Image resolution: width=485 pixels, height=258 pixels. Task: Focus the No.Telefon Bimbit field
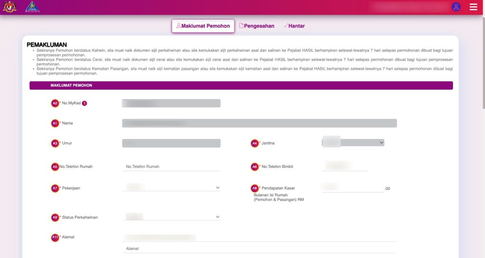(345, 166)
